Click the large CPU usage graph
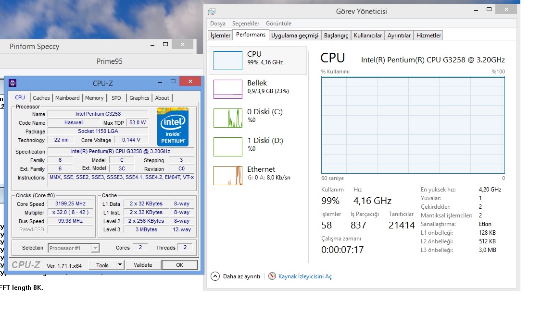The width and height of the screenshot is (554, 311). pyautogui.click(x=413, y=125)
